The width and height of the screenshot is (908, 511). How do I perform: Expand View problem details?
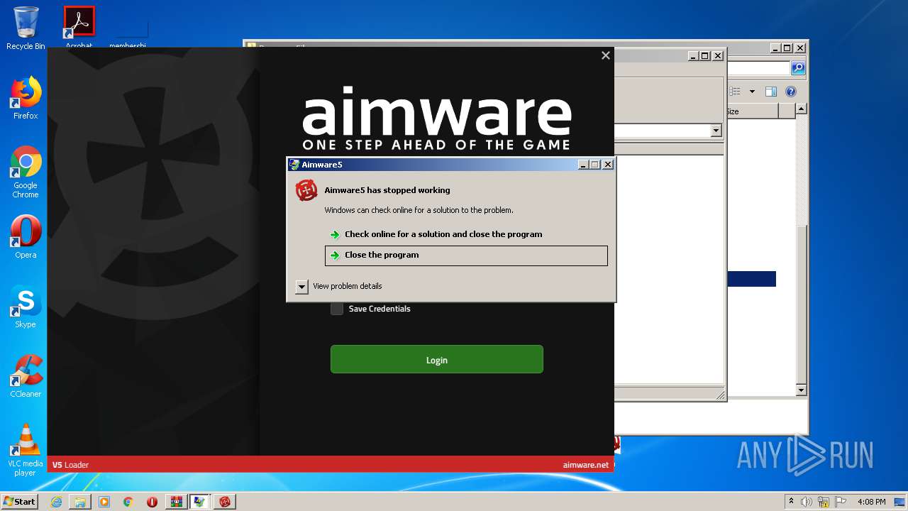[301, 287]
